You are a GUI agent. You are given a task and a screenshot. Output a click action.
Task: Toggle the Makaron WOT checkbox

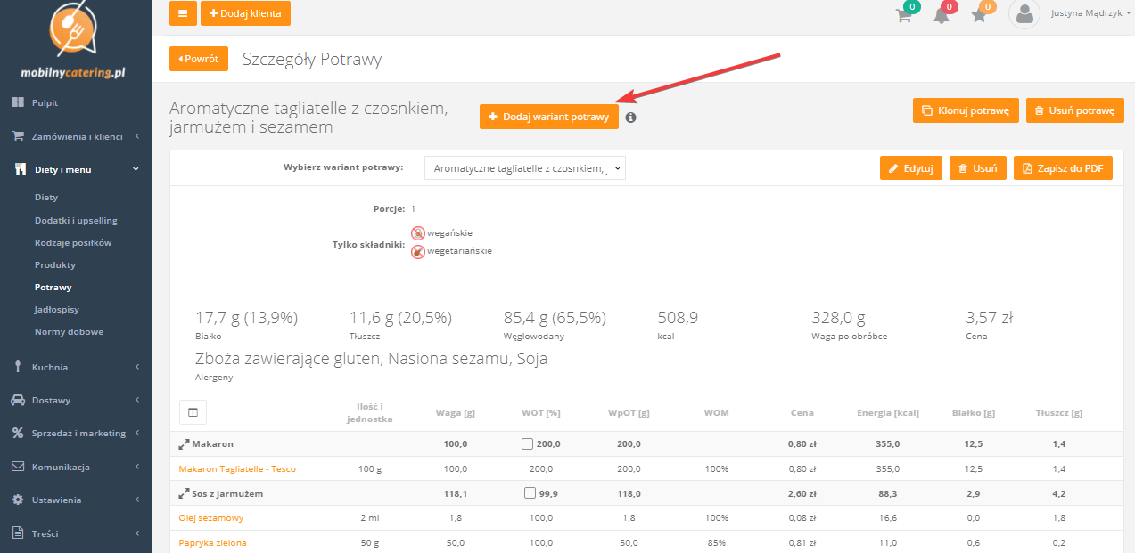coord(530,444)
